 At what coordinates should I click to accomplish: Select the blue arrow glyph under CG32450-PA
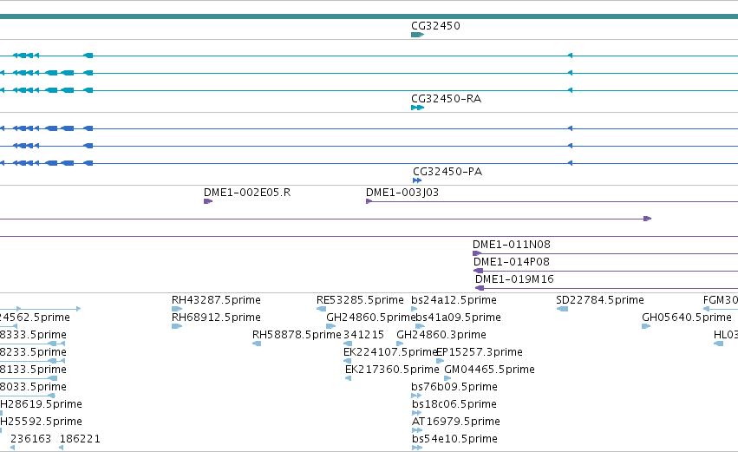417,180
